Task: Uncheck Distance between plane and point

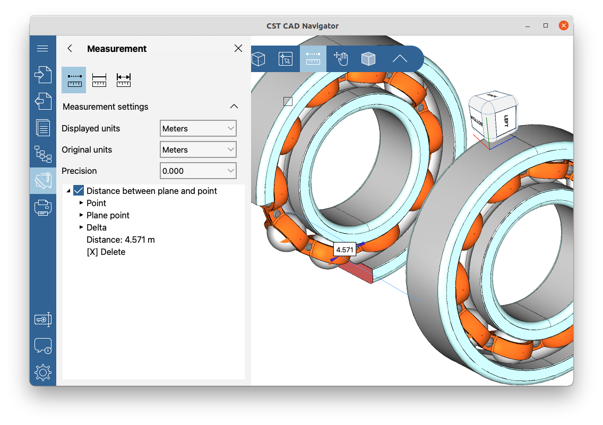Action: [79, 190]
